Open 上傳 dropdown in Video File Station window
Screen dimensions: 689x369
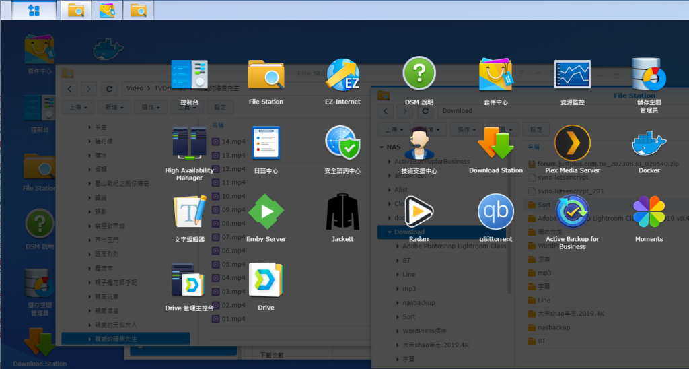77,107
